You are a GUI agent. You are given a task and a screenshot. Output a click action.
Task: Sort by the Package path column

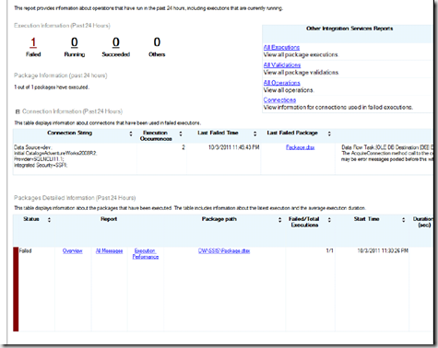[279, 220]
